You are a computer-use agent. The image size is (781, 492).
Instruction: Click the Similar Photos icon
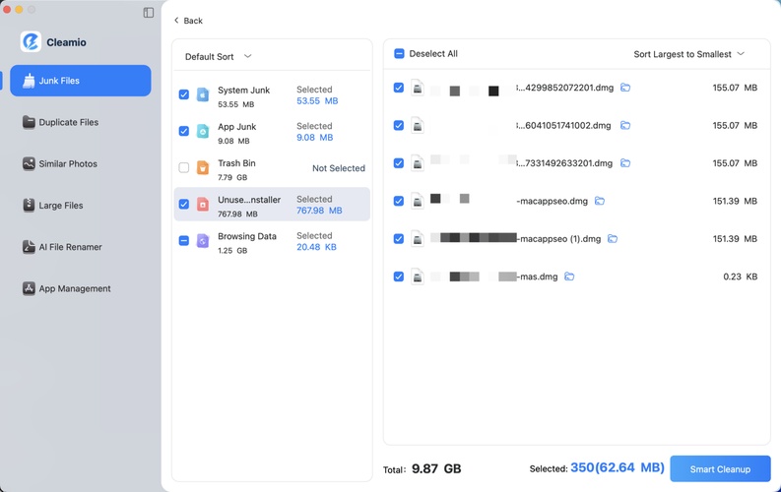29,163
